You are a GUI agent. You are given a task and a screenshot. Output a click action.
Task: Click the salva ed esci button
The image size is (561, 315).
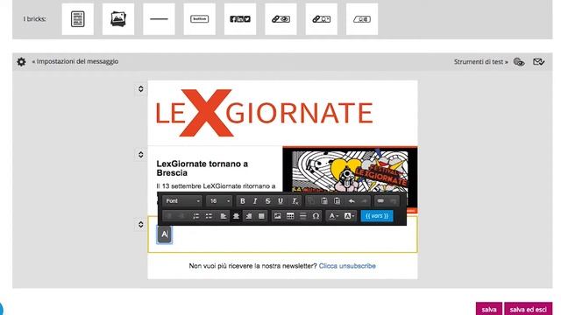click(x=528, y=309)
